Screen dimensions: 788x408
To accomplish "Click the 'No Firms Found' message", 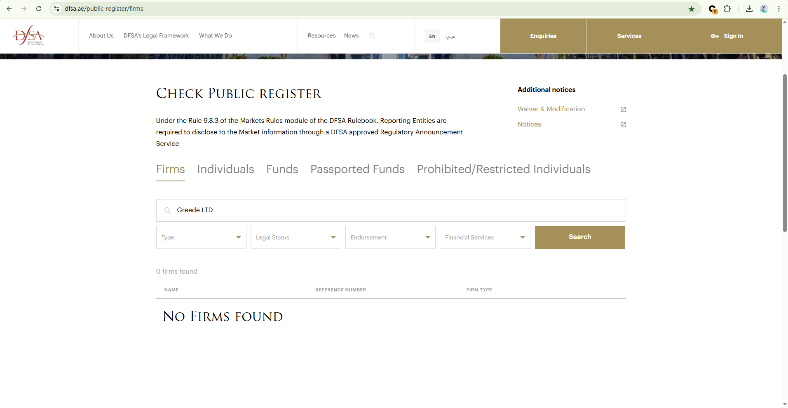I will [x=223, y=317].
